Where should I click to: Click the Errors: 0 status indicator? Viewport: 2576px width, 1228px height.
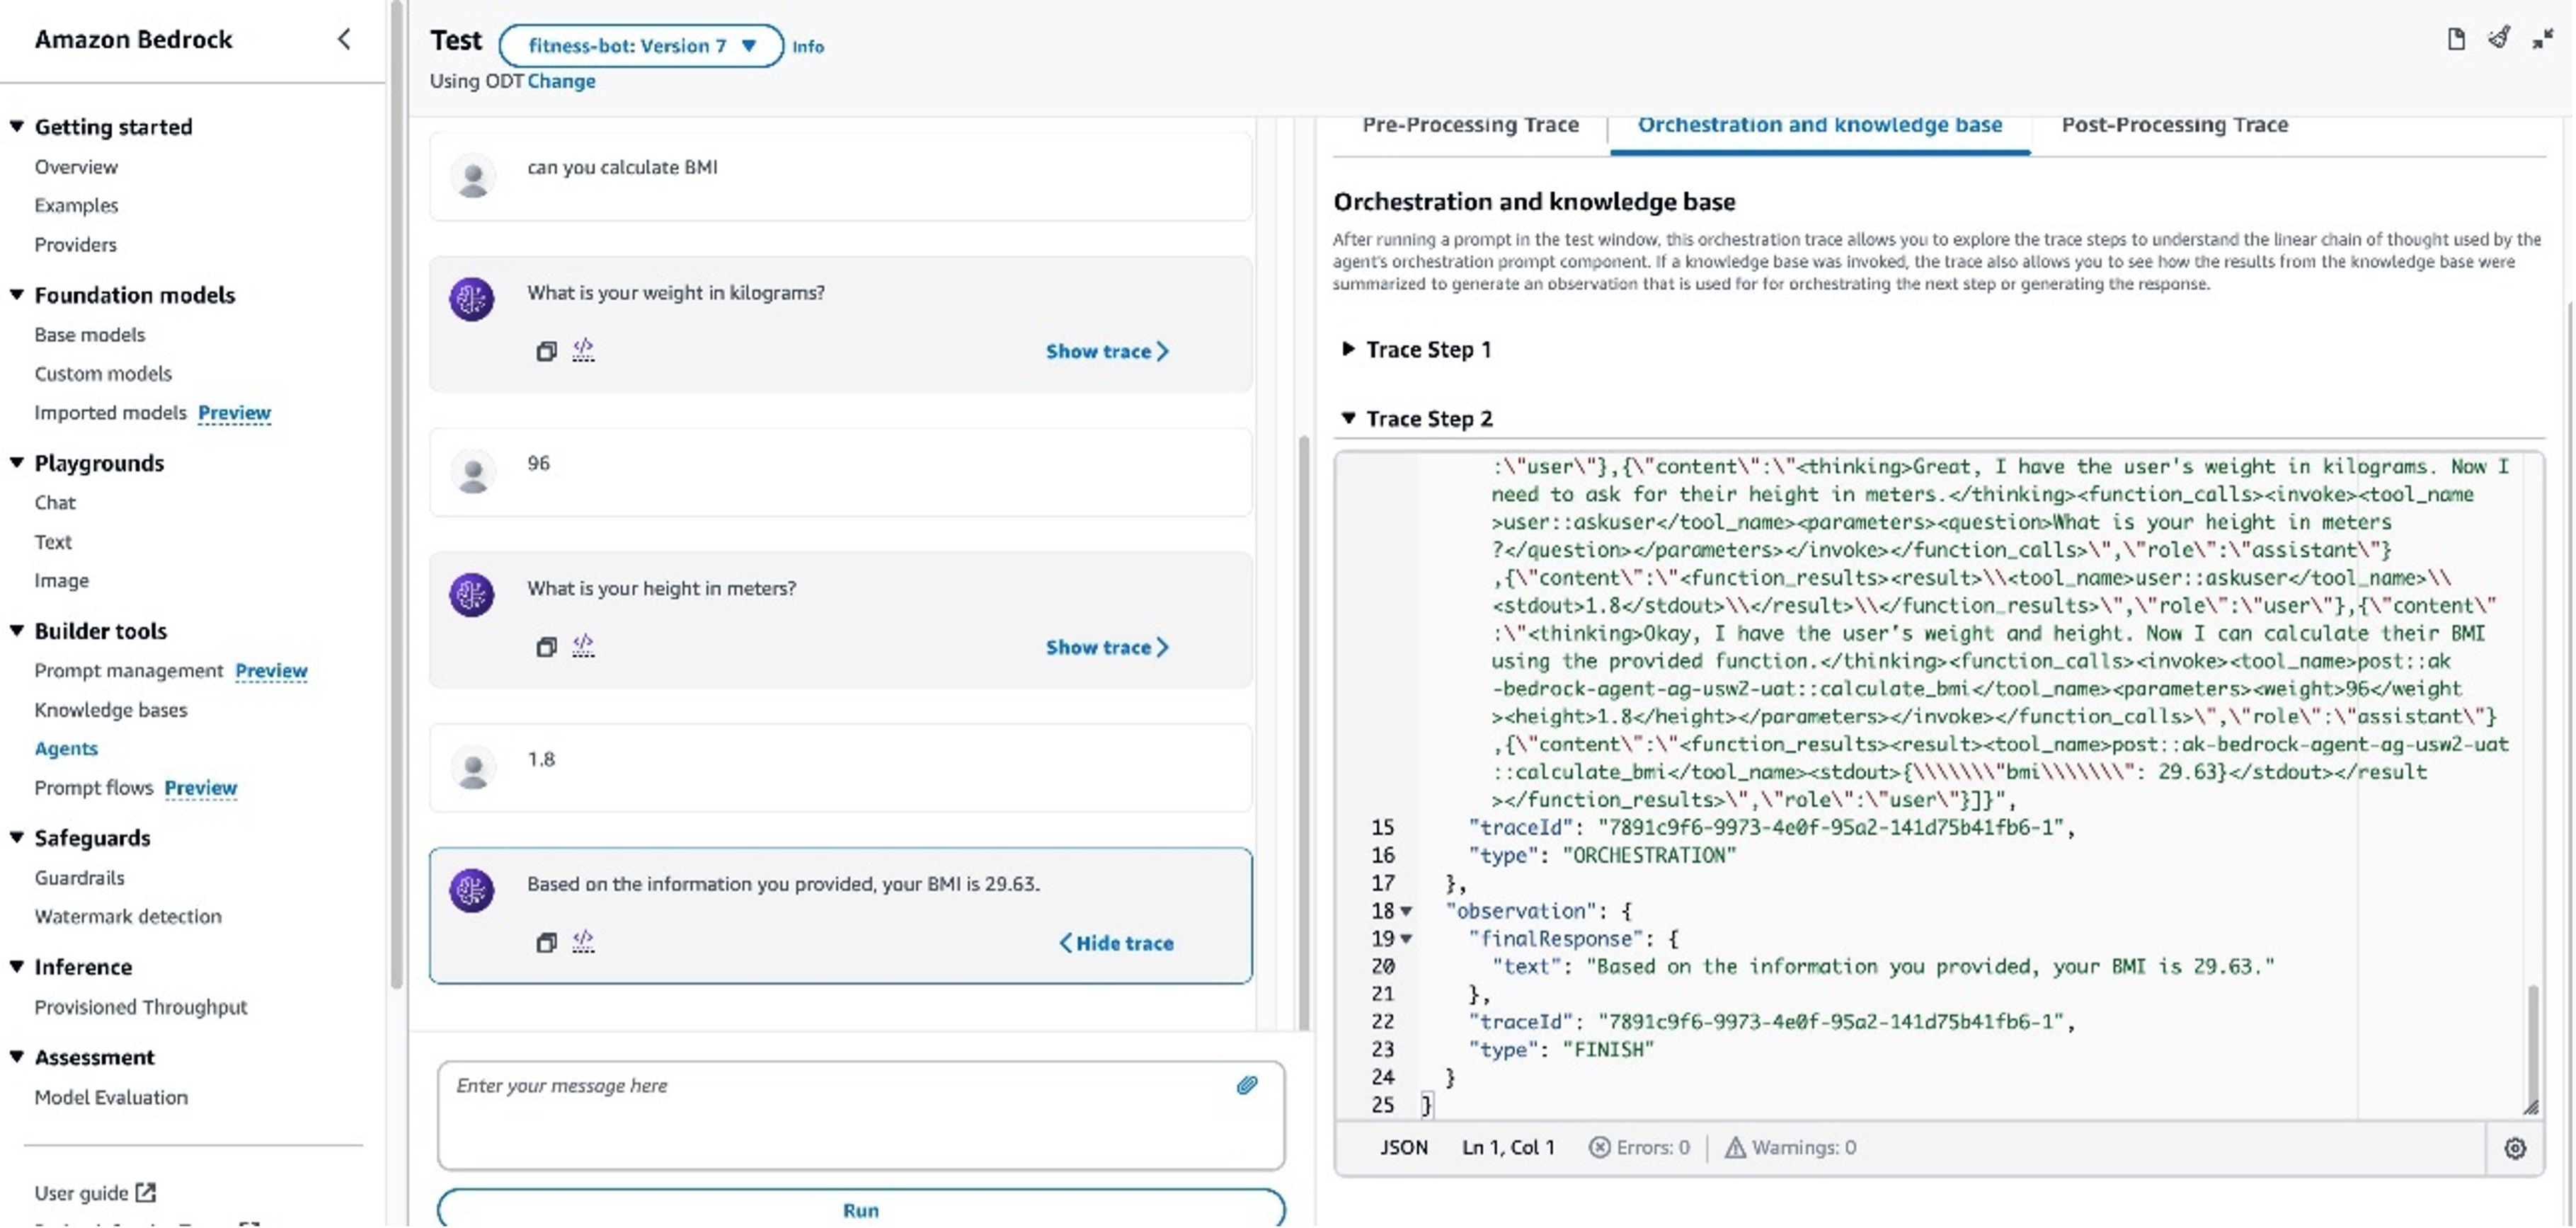pos(1639,1147)
